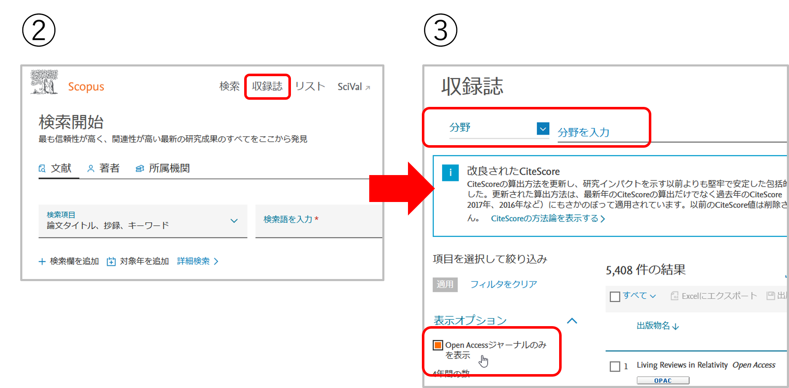
Task: Open the 検索項目 field dropdown
Action: point(143,221)
